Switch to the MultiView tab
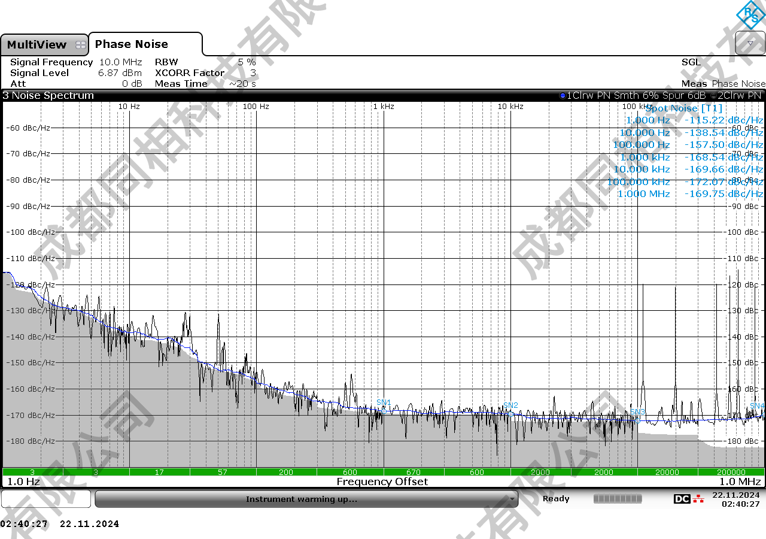766x539 pixels. click(37, 45)
